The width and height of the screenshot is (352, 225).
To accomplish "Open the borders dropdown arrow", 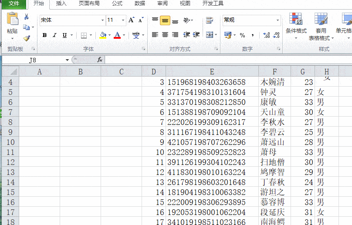I will point(91,35).
